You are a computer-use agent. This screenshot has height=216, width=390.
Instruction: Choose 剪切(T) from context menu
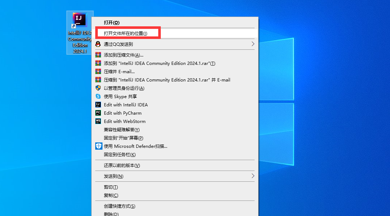pyautogui.click(x=175, y=187)
